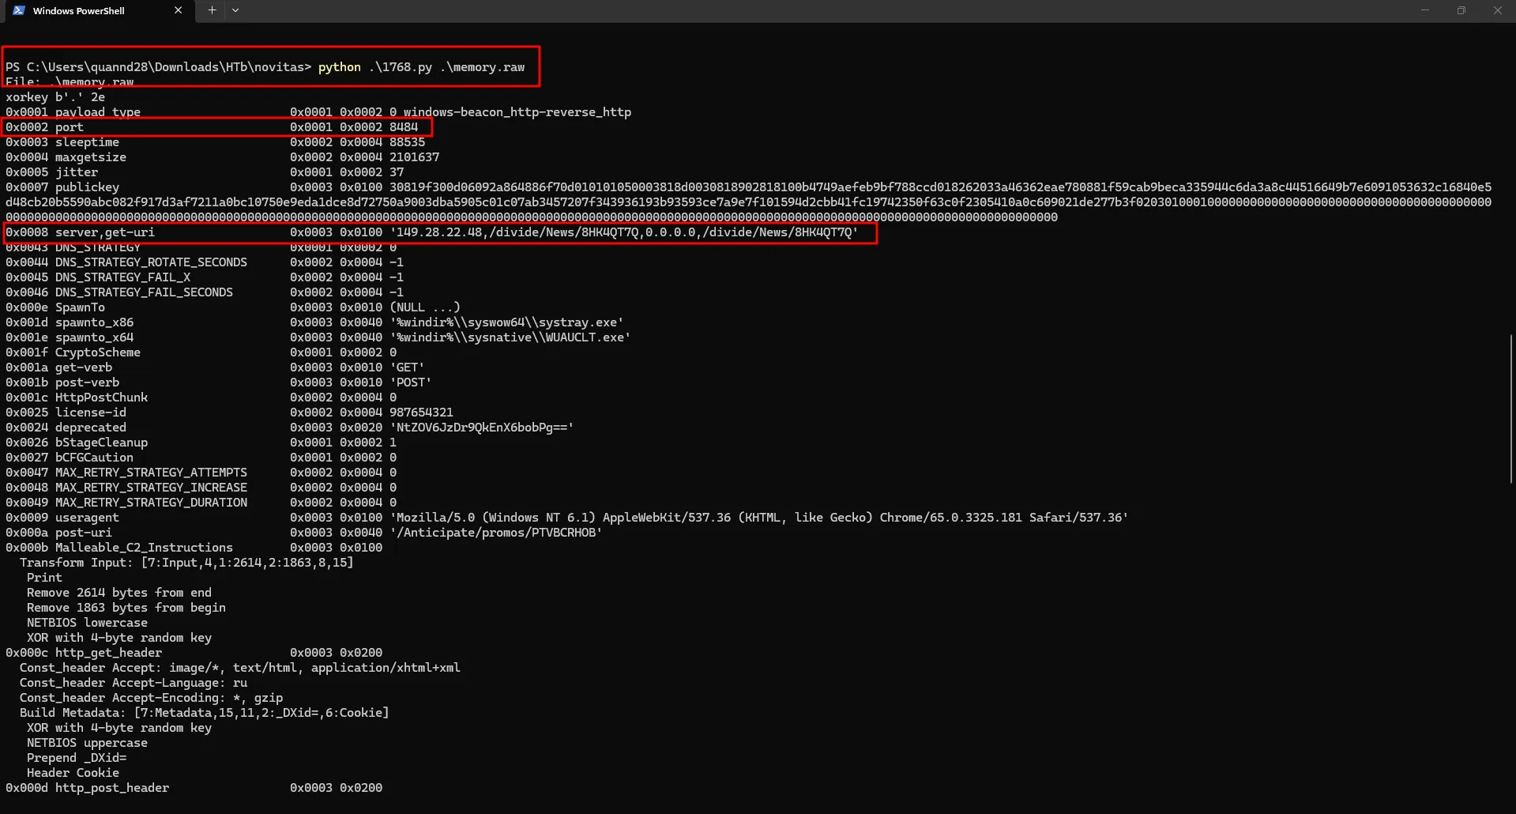
Task: Expand the new tab profile dropdown
Action: [235, 10]
